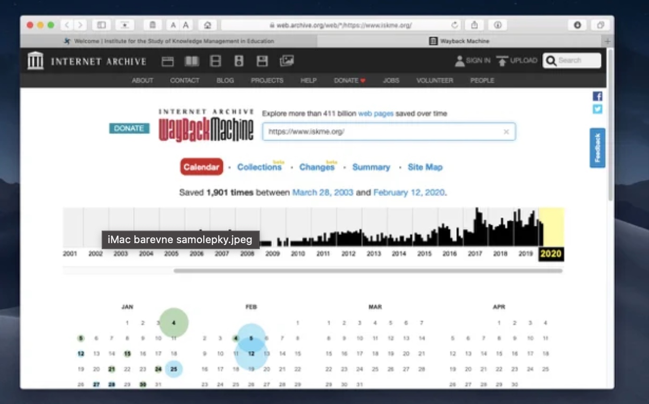This screenshot has width=649, height=404.
Task: Select year 2010 on the timeline
Action: [x=298, y=254]
